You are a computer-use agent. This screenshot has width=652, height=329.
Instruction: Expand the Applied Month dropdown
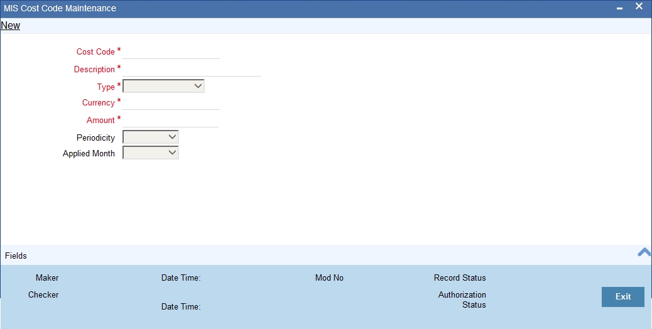coord(151,153)
